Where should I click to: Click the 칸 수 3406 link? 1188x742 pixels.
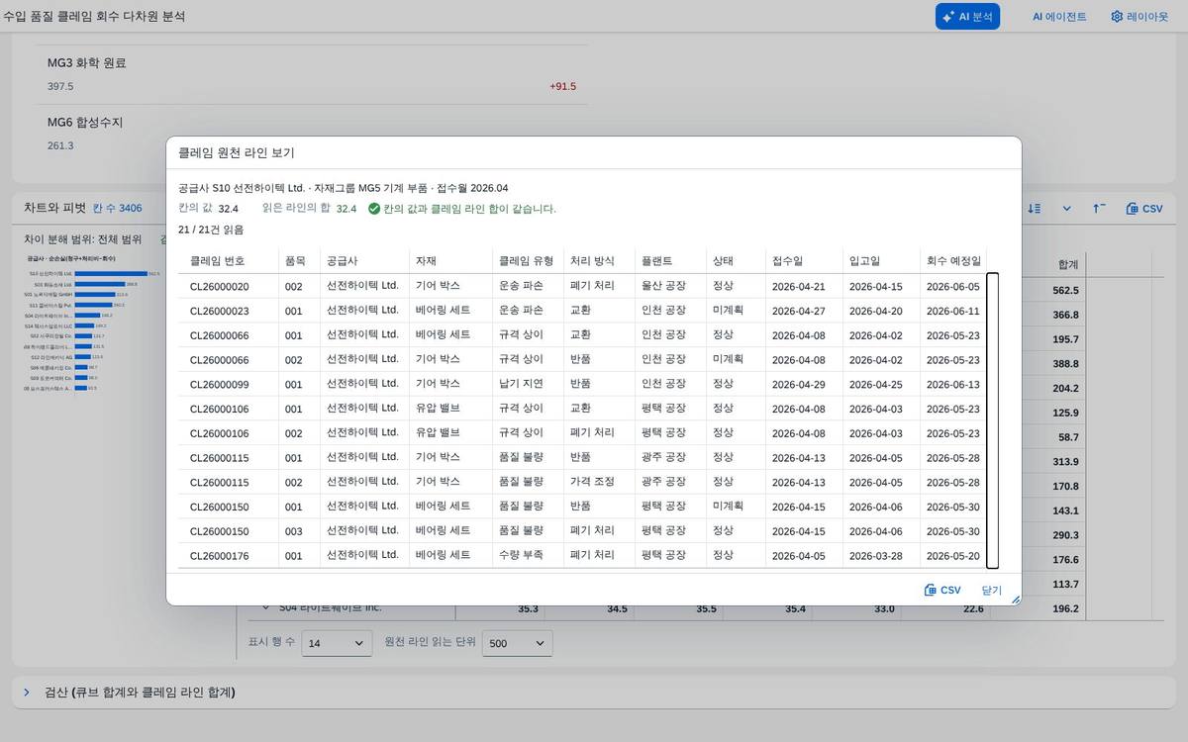(117, 208)
